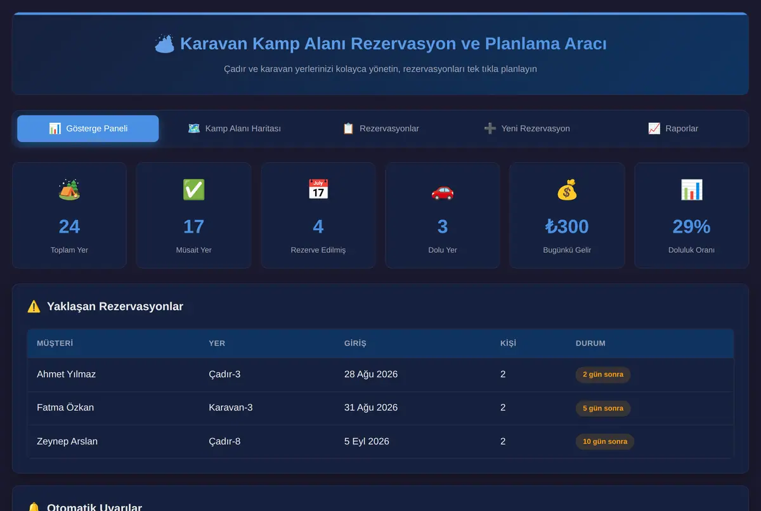This screenshot has height=511, width=761.
Task: Click the calendar icon above Rezerve Edilmiş
Action: (x=318, y=190)
